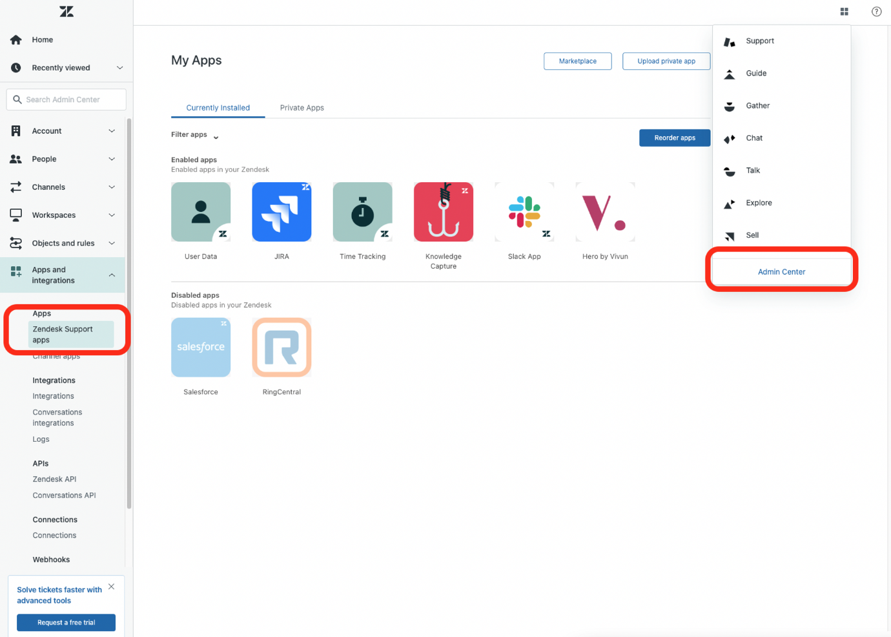
Task: Collapse the Apps and integrations chevron
Action: (x=112, y=275)
